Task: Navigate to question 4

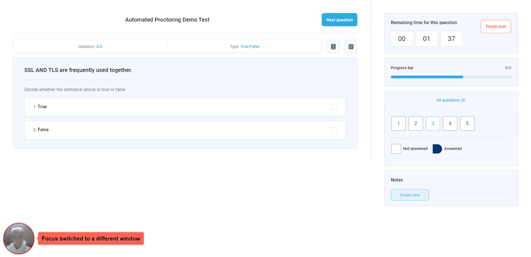Action: tap(450, 124)
